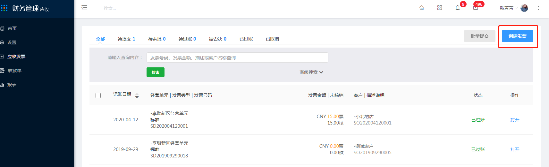Viewport: 549px width, 167px height.
Task: Click the 发票金额 | 未核销 column header
Action: click(x=326, y=95)
